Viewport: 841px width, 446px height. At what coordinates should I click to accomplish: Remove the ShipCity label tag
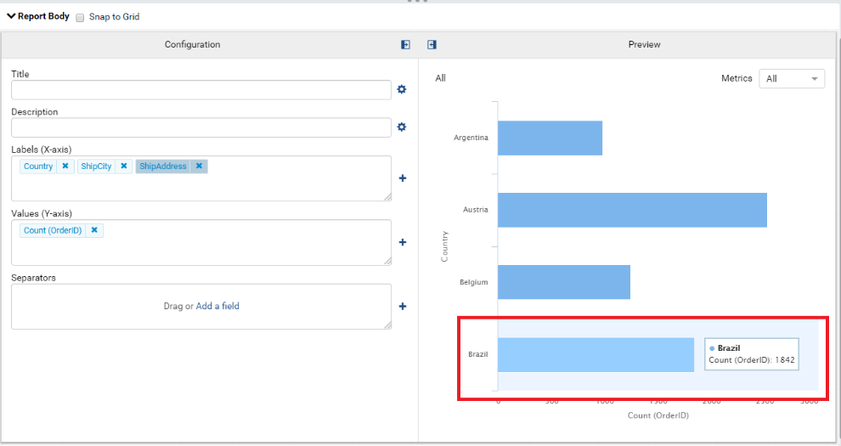[124, 167]
